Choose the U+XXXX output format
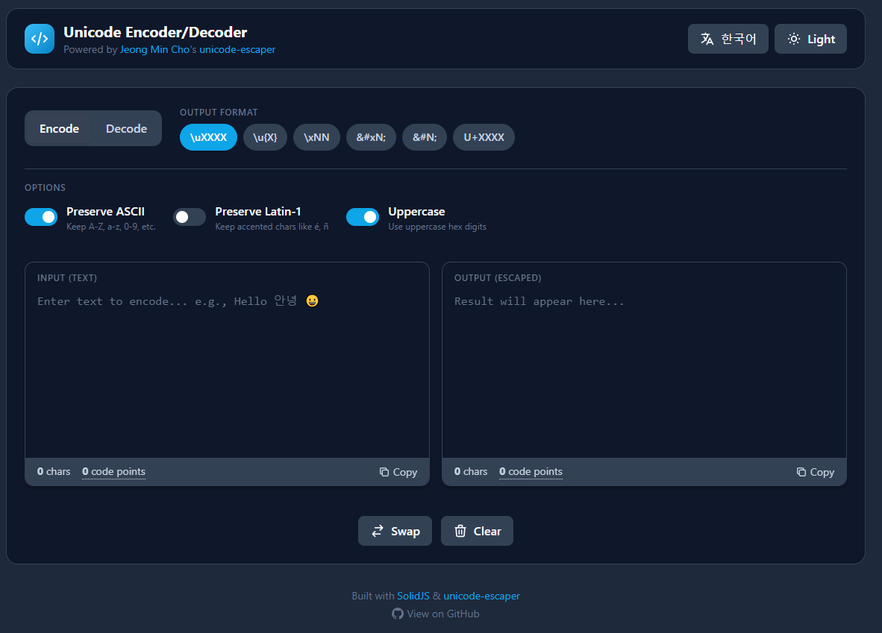 click(483, 137)
